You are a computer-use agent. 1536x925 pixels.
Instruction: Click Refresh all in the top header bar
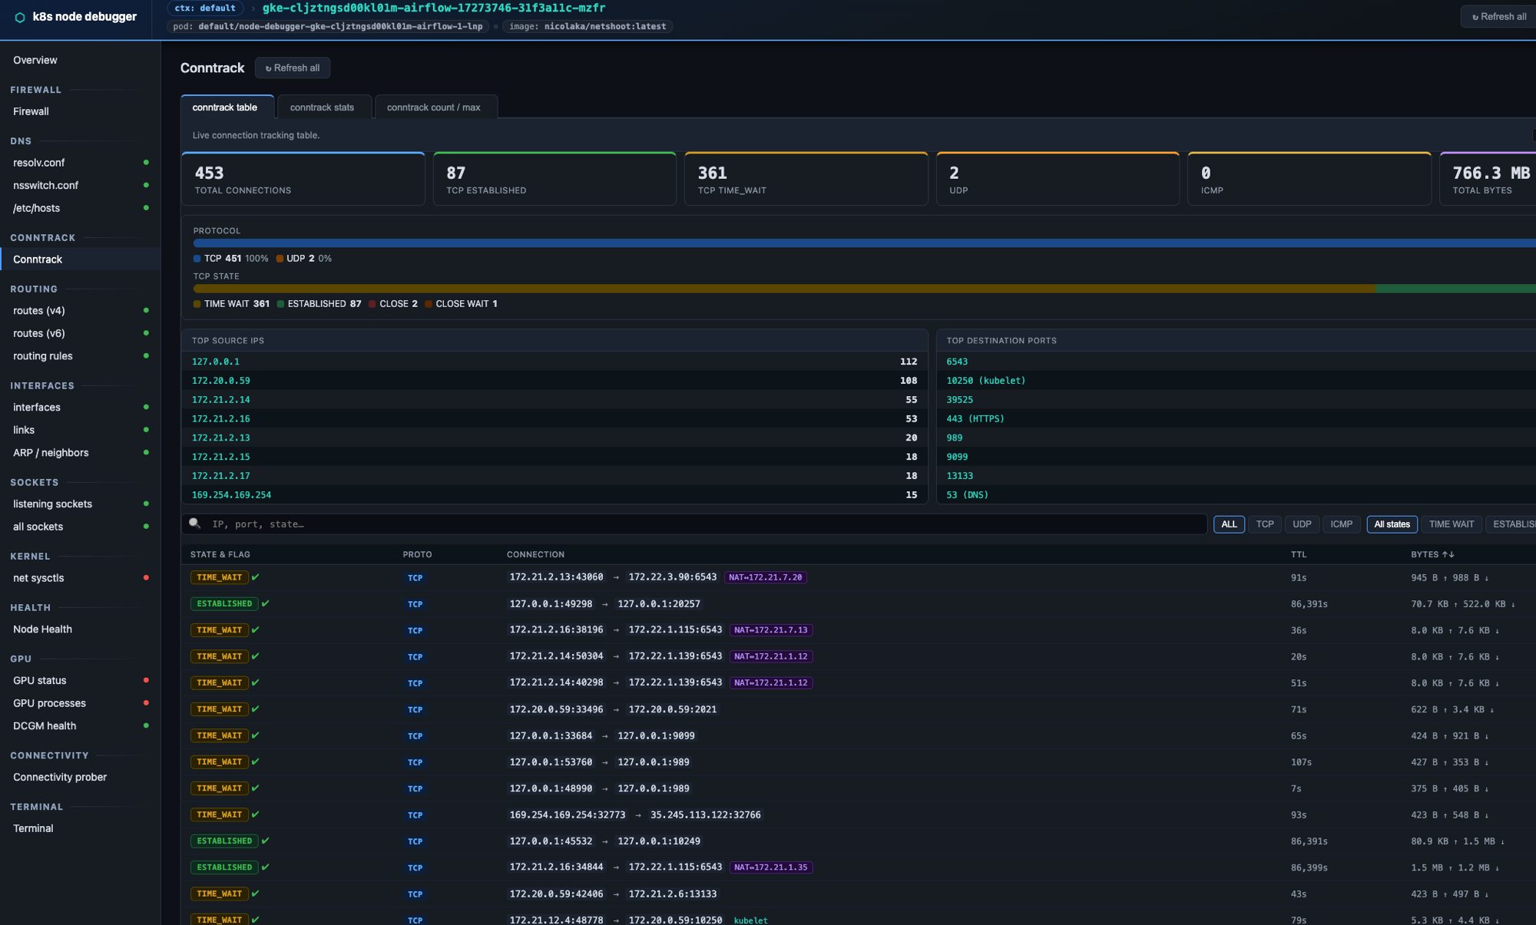coord(1498,17)
